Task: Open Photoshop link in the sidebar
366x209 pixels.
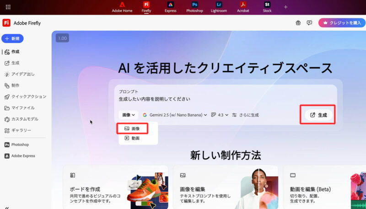Action: point(17,145)
